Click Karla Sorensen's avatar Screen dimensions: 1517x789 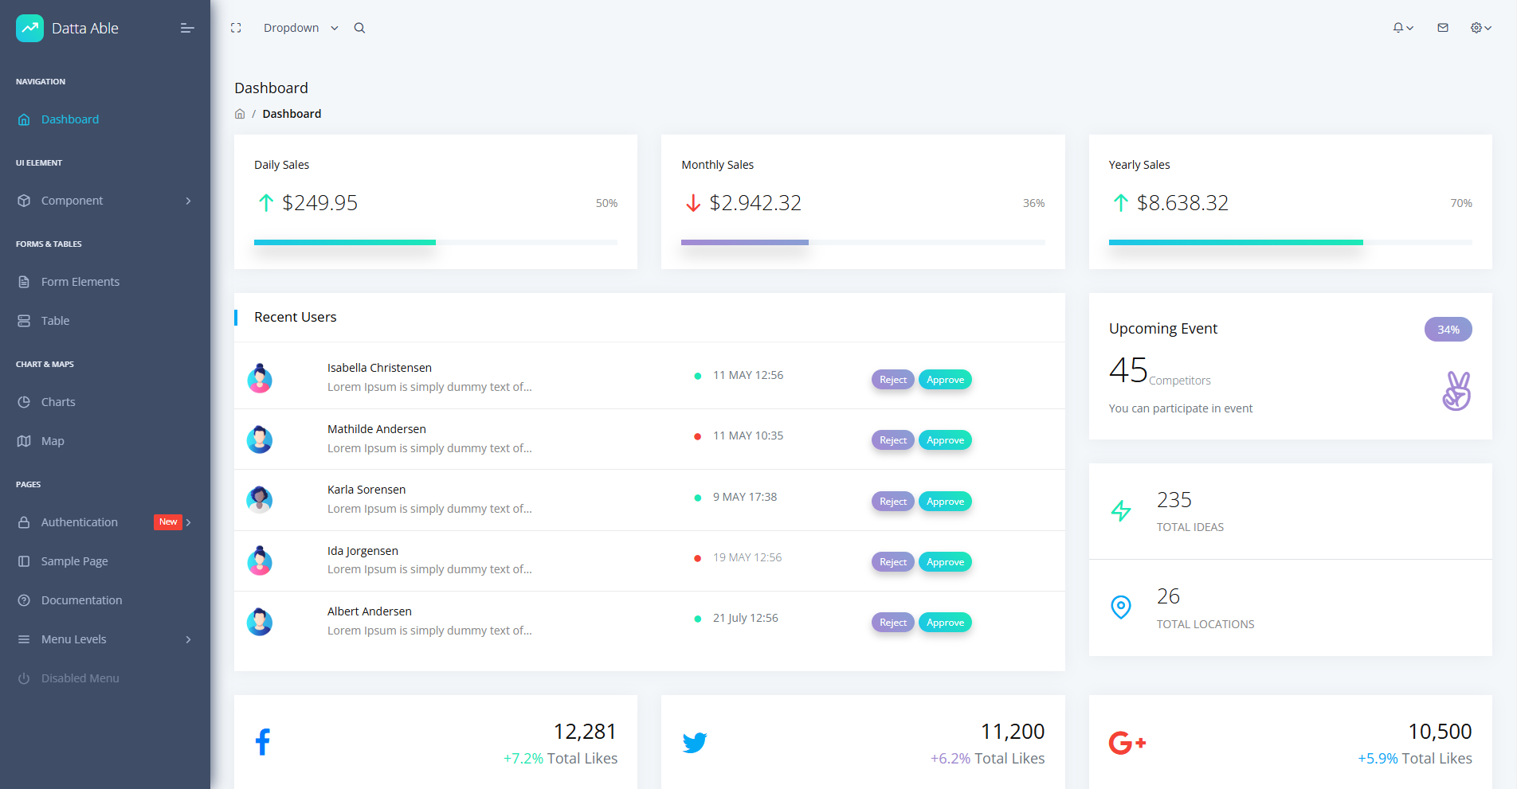click(x=260, y=500)
